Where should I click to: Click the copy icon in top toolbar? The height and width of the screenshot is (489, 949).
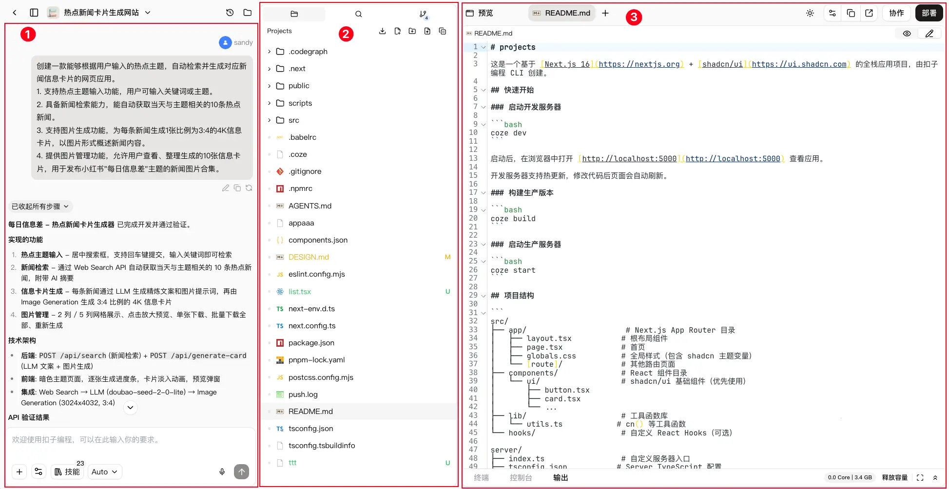[851, 13]
